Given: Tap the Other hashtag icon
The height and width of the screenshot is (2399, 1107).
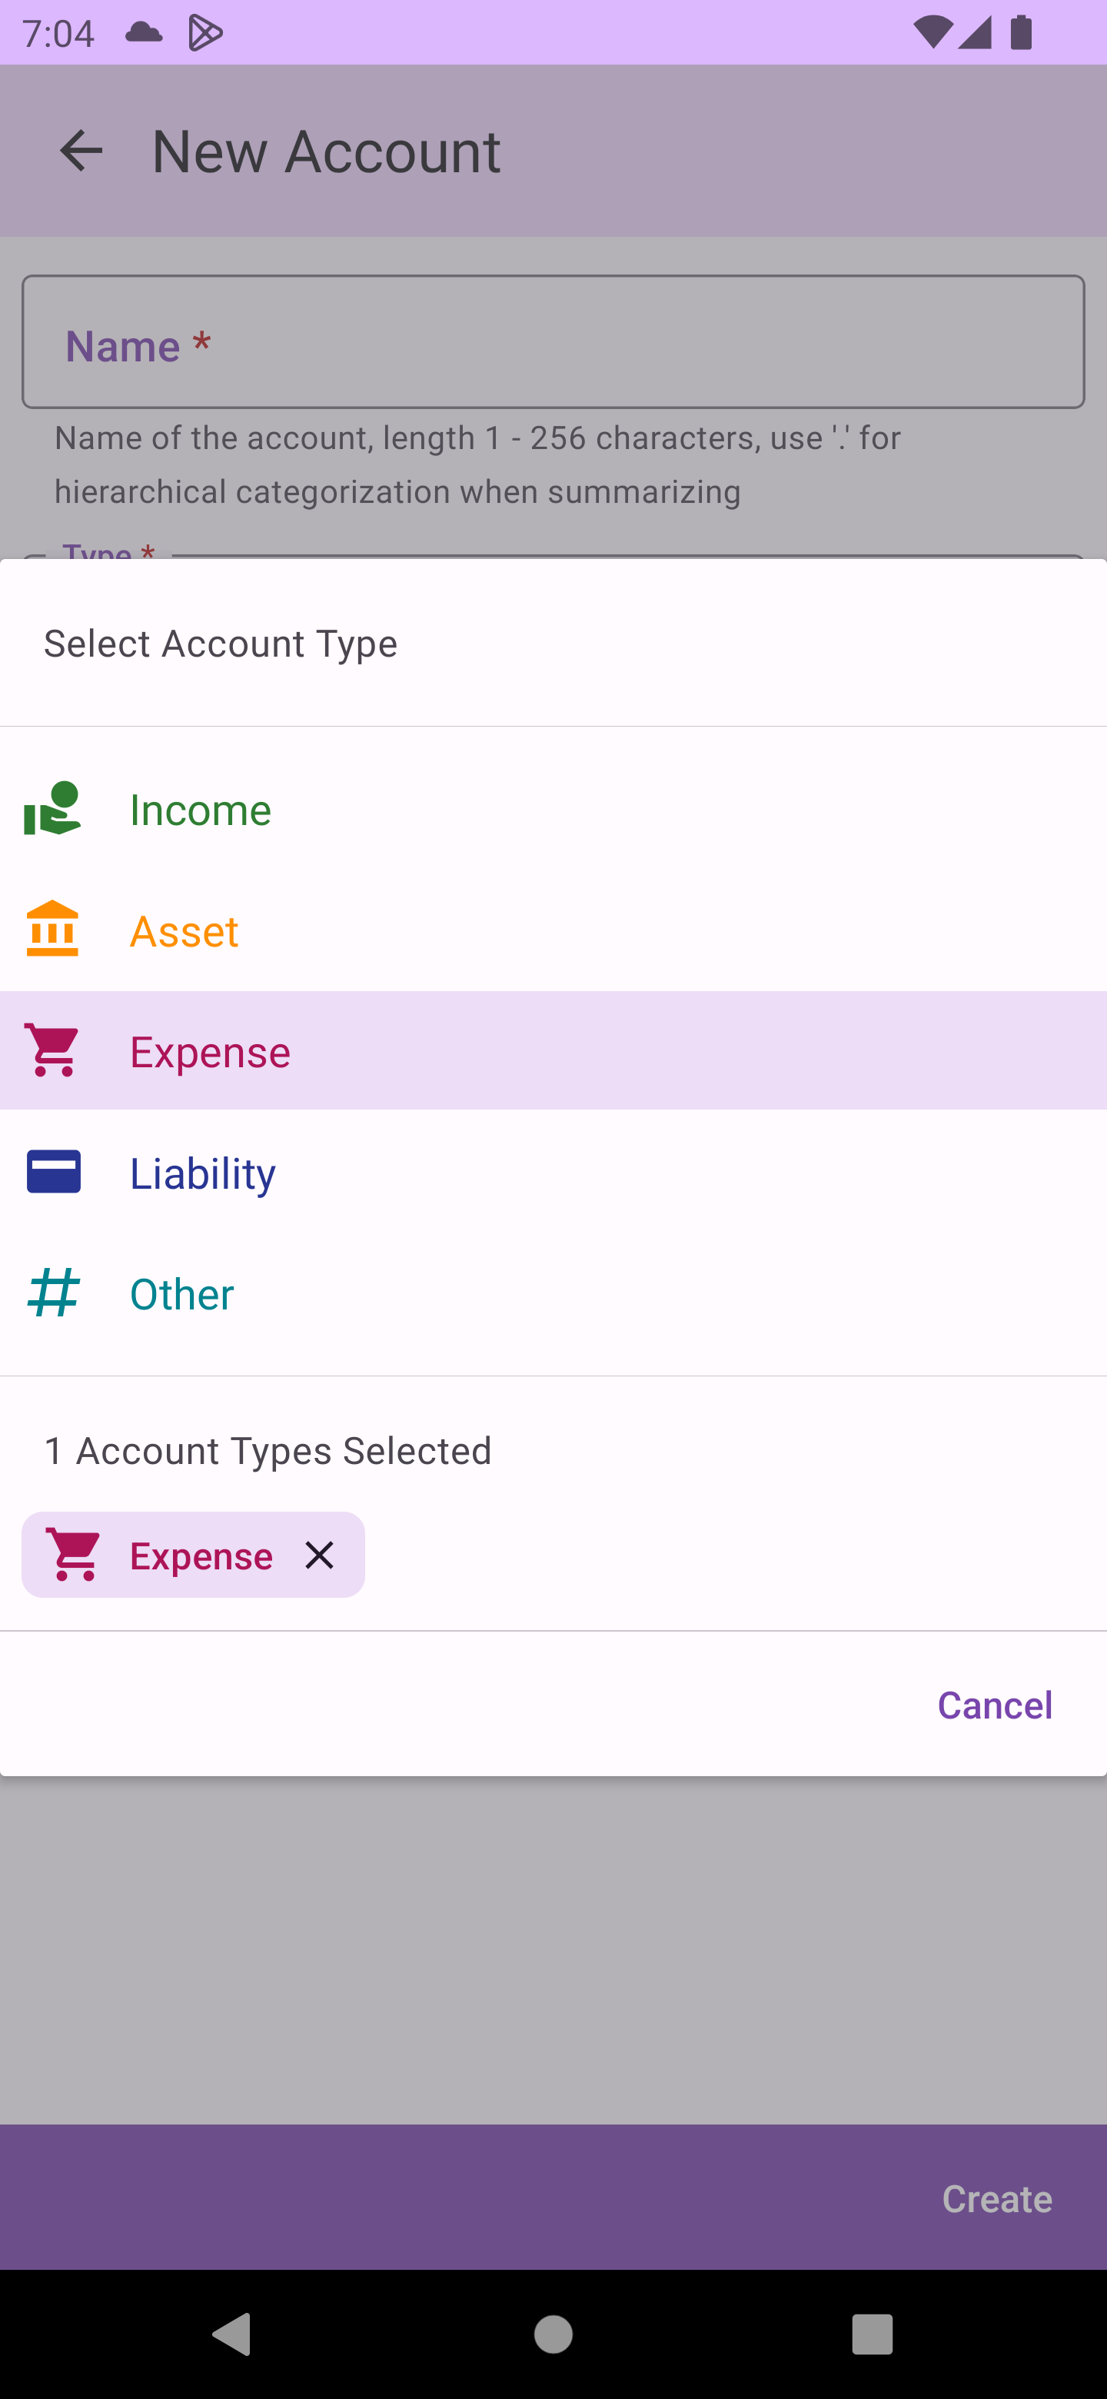Looking at the screenshot, I should point(52,1293).
